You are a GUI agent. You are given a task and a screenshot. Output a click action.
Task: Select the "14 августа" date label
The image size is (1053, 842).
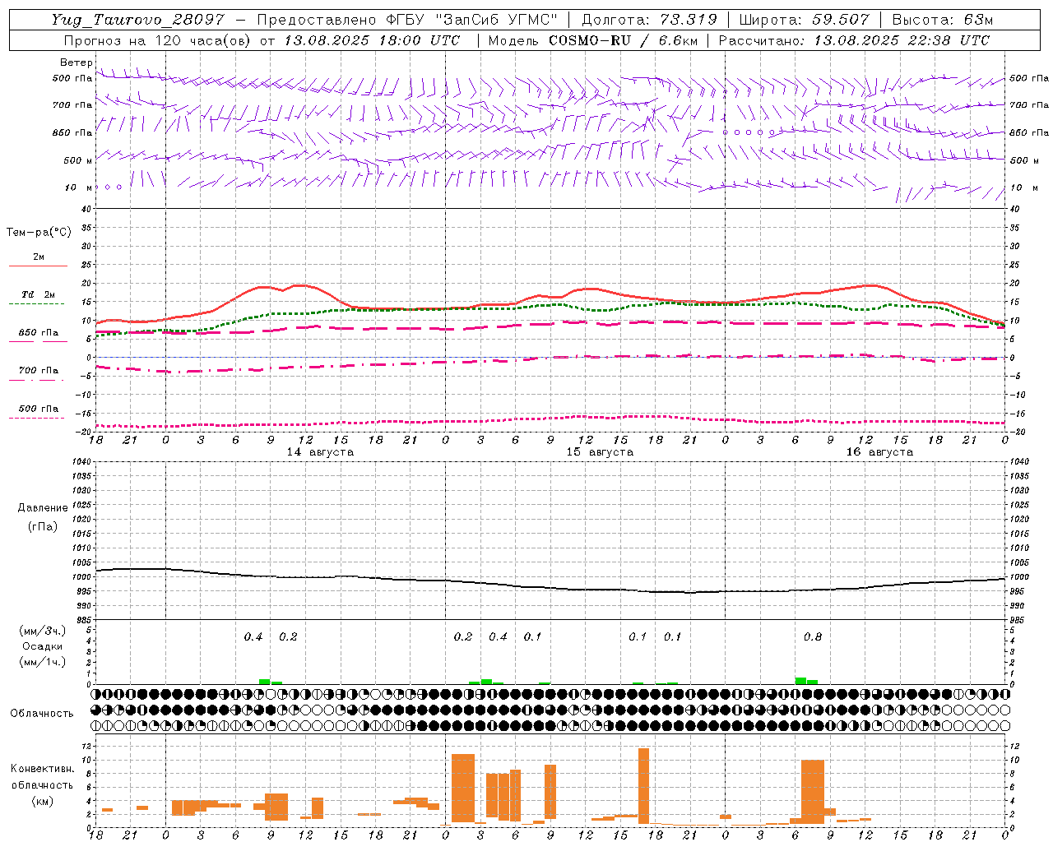pos(320,452)
